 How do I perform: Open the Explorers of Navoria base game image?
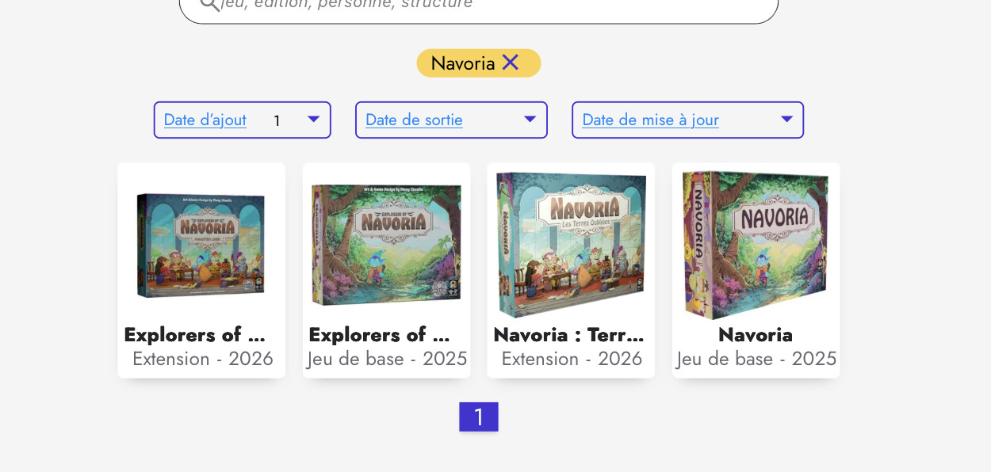tap(387, 245)
